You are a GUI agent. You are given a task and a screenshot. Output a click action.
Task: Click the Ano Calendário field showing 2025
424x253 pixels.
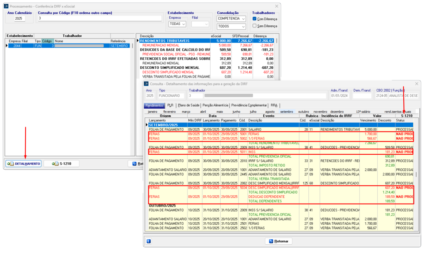point(19,19)
